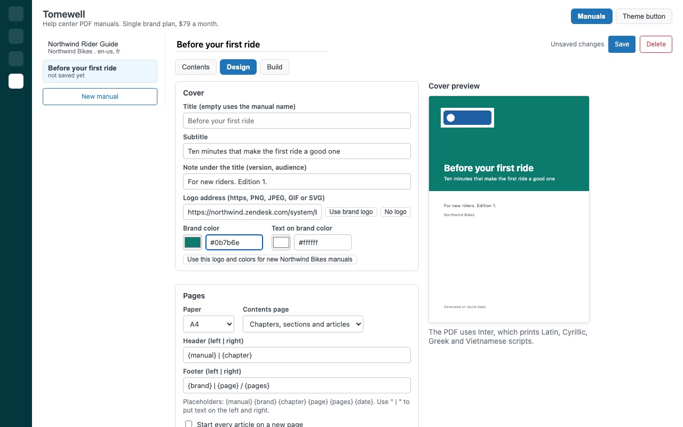
Task: Focus the brand color hex field #0b7b6e
Action: coord(234,242)
